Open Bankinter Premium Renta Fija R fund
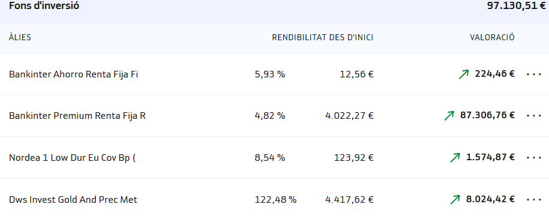Viewport: 549px width, 216px height. tap(77, 116)
